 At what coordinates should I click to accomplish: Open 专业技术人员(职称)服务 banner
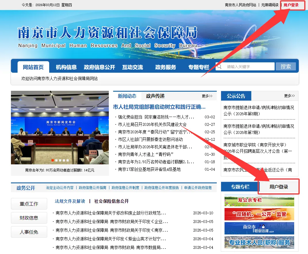(x=259, y=243)
